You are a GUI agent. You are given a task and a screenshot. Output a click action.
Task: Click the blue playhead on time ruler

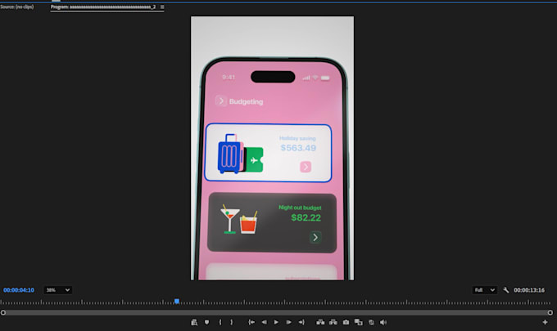point(177,302)
